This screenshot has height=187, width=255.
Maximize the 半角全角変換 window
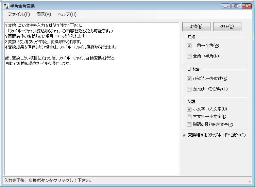[236, 6]
